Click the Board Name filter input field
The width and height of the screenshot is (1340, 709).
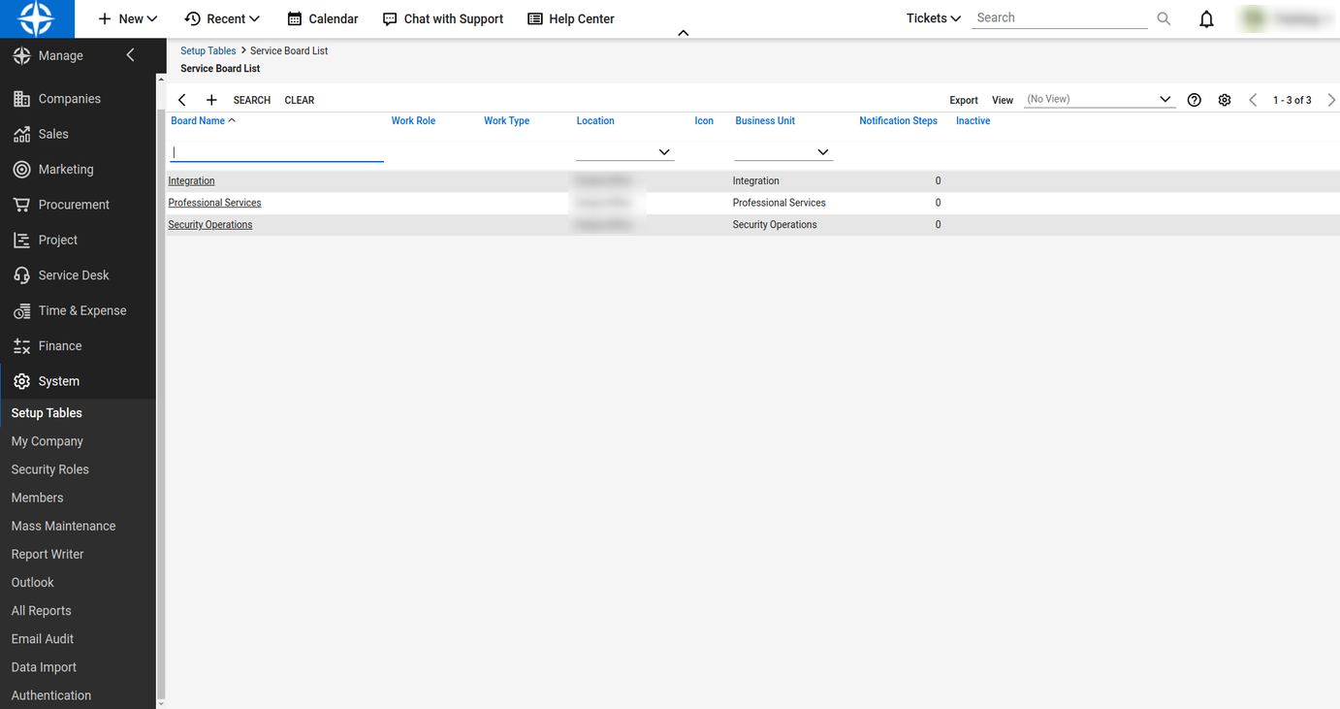(x=277, y=152)
